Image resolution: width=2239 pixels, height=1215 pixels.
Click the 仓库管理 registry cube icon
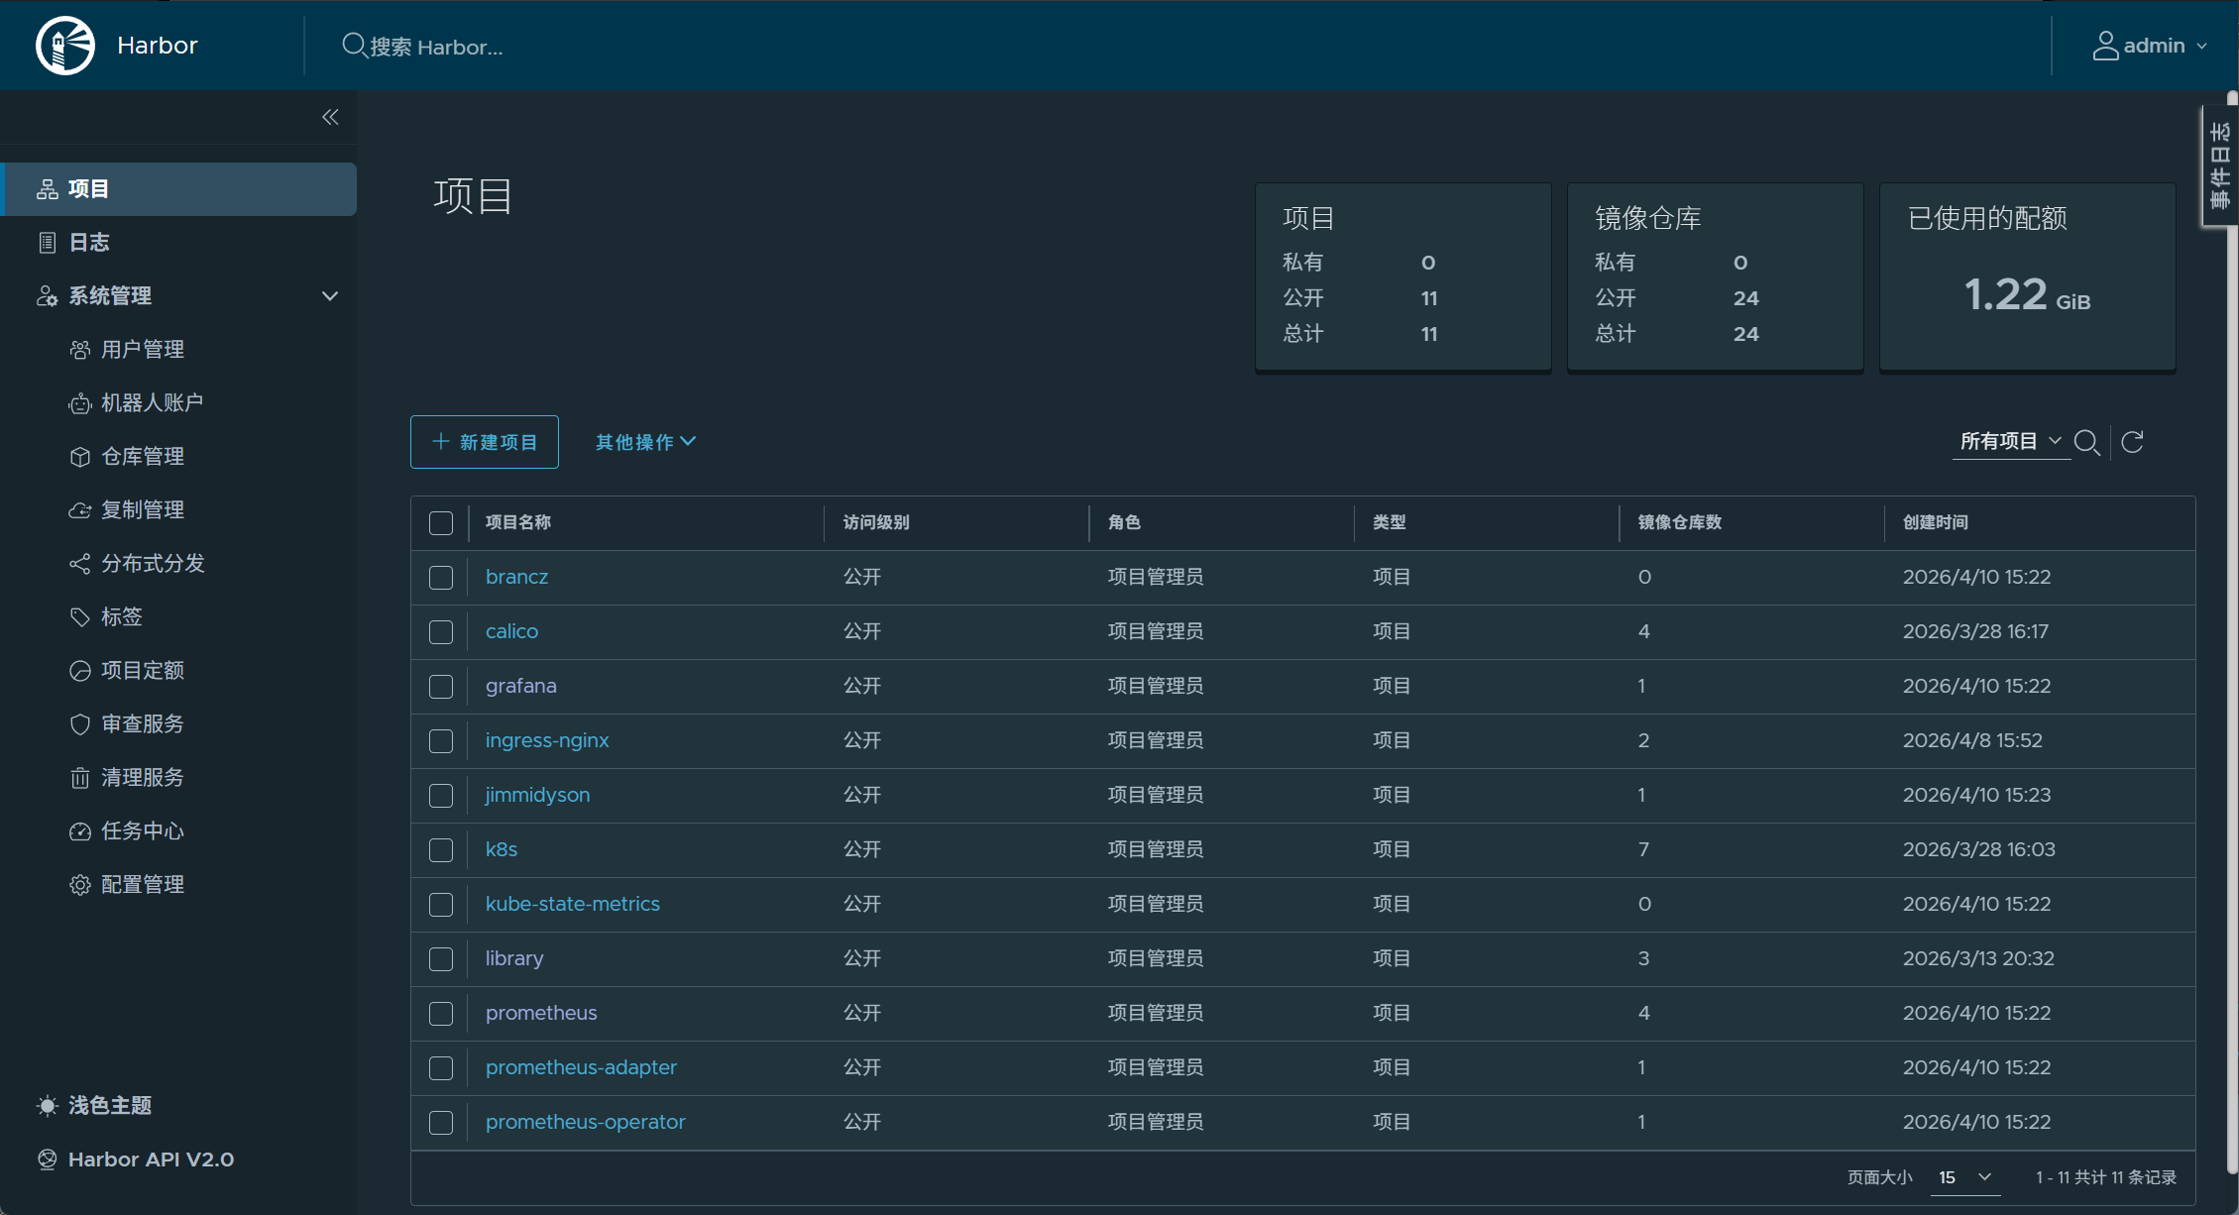[79, 457]
